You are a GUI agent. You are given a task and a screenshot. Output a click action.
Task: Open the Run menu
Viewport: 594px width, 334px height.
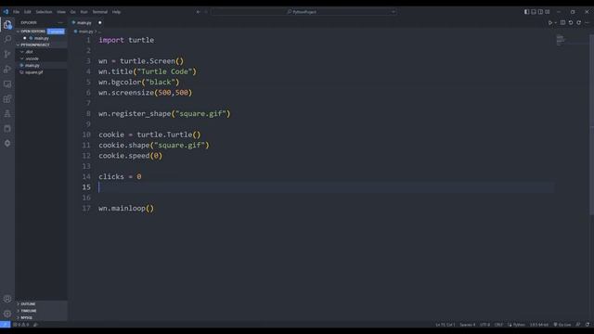point(84,12)
